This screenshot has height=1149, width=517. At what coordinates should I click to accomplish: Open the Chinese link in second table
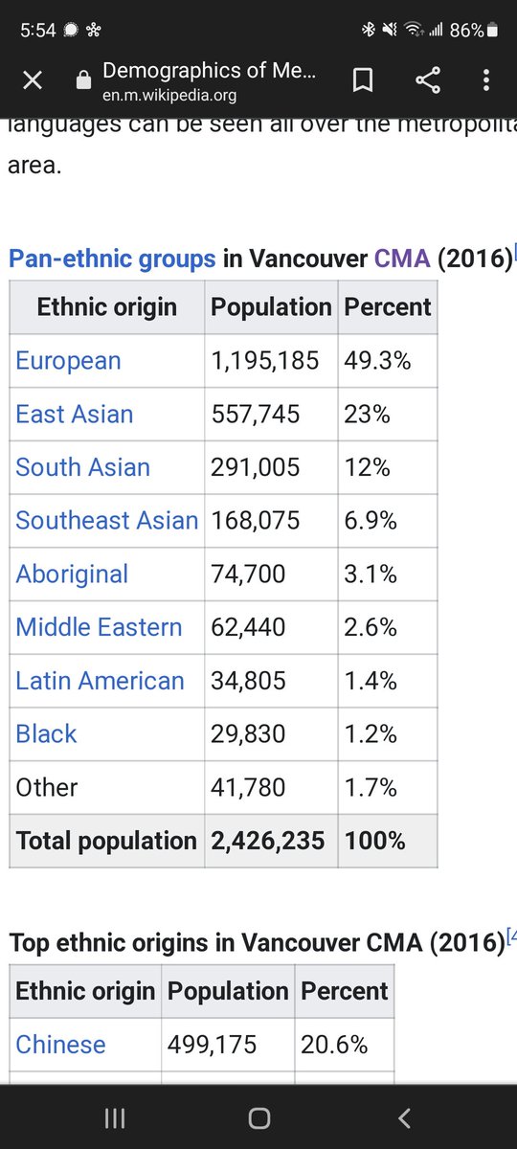pos(61,1045)
